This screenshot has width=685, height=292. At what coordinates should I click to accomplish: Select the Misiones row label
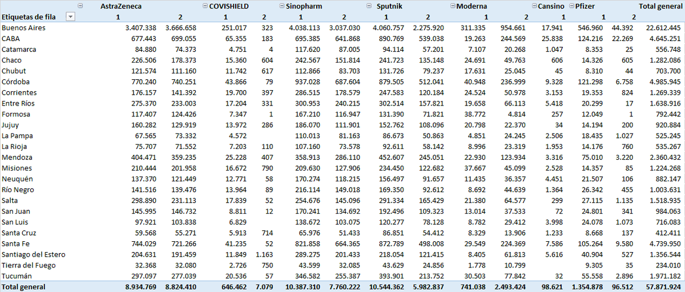pyautogui.click(x=17, y=168)
